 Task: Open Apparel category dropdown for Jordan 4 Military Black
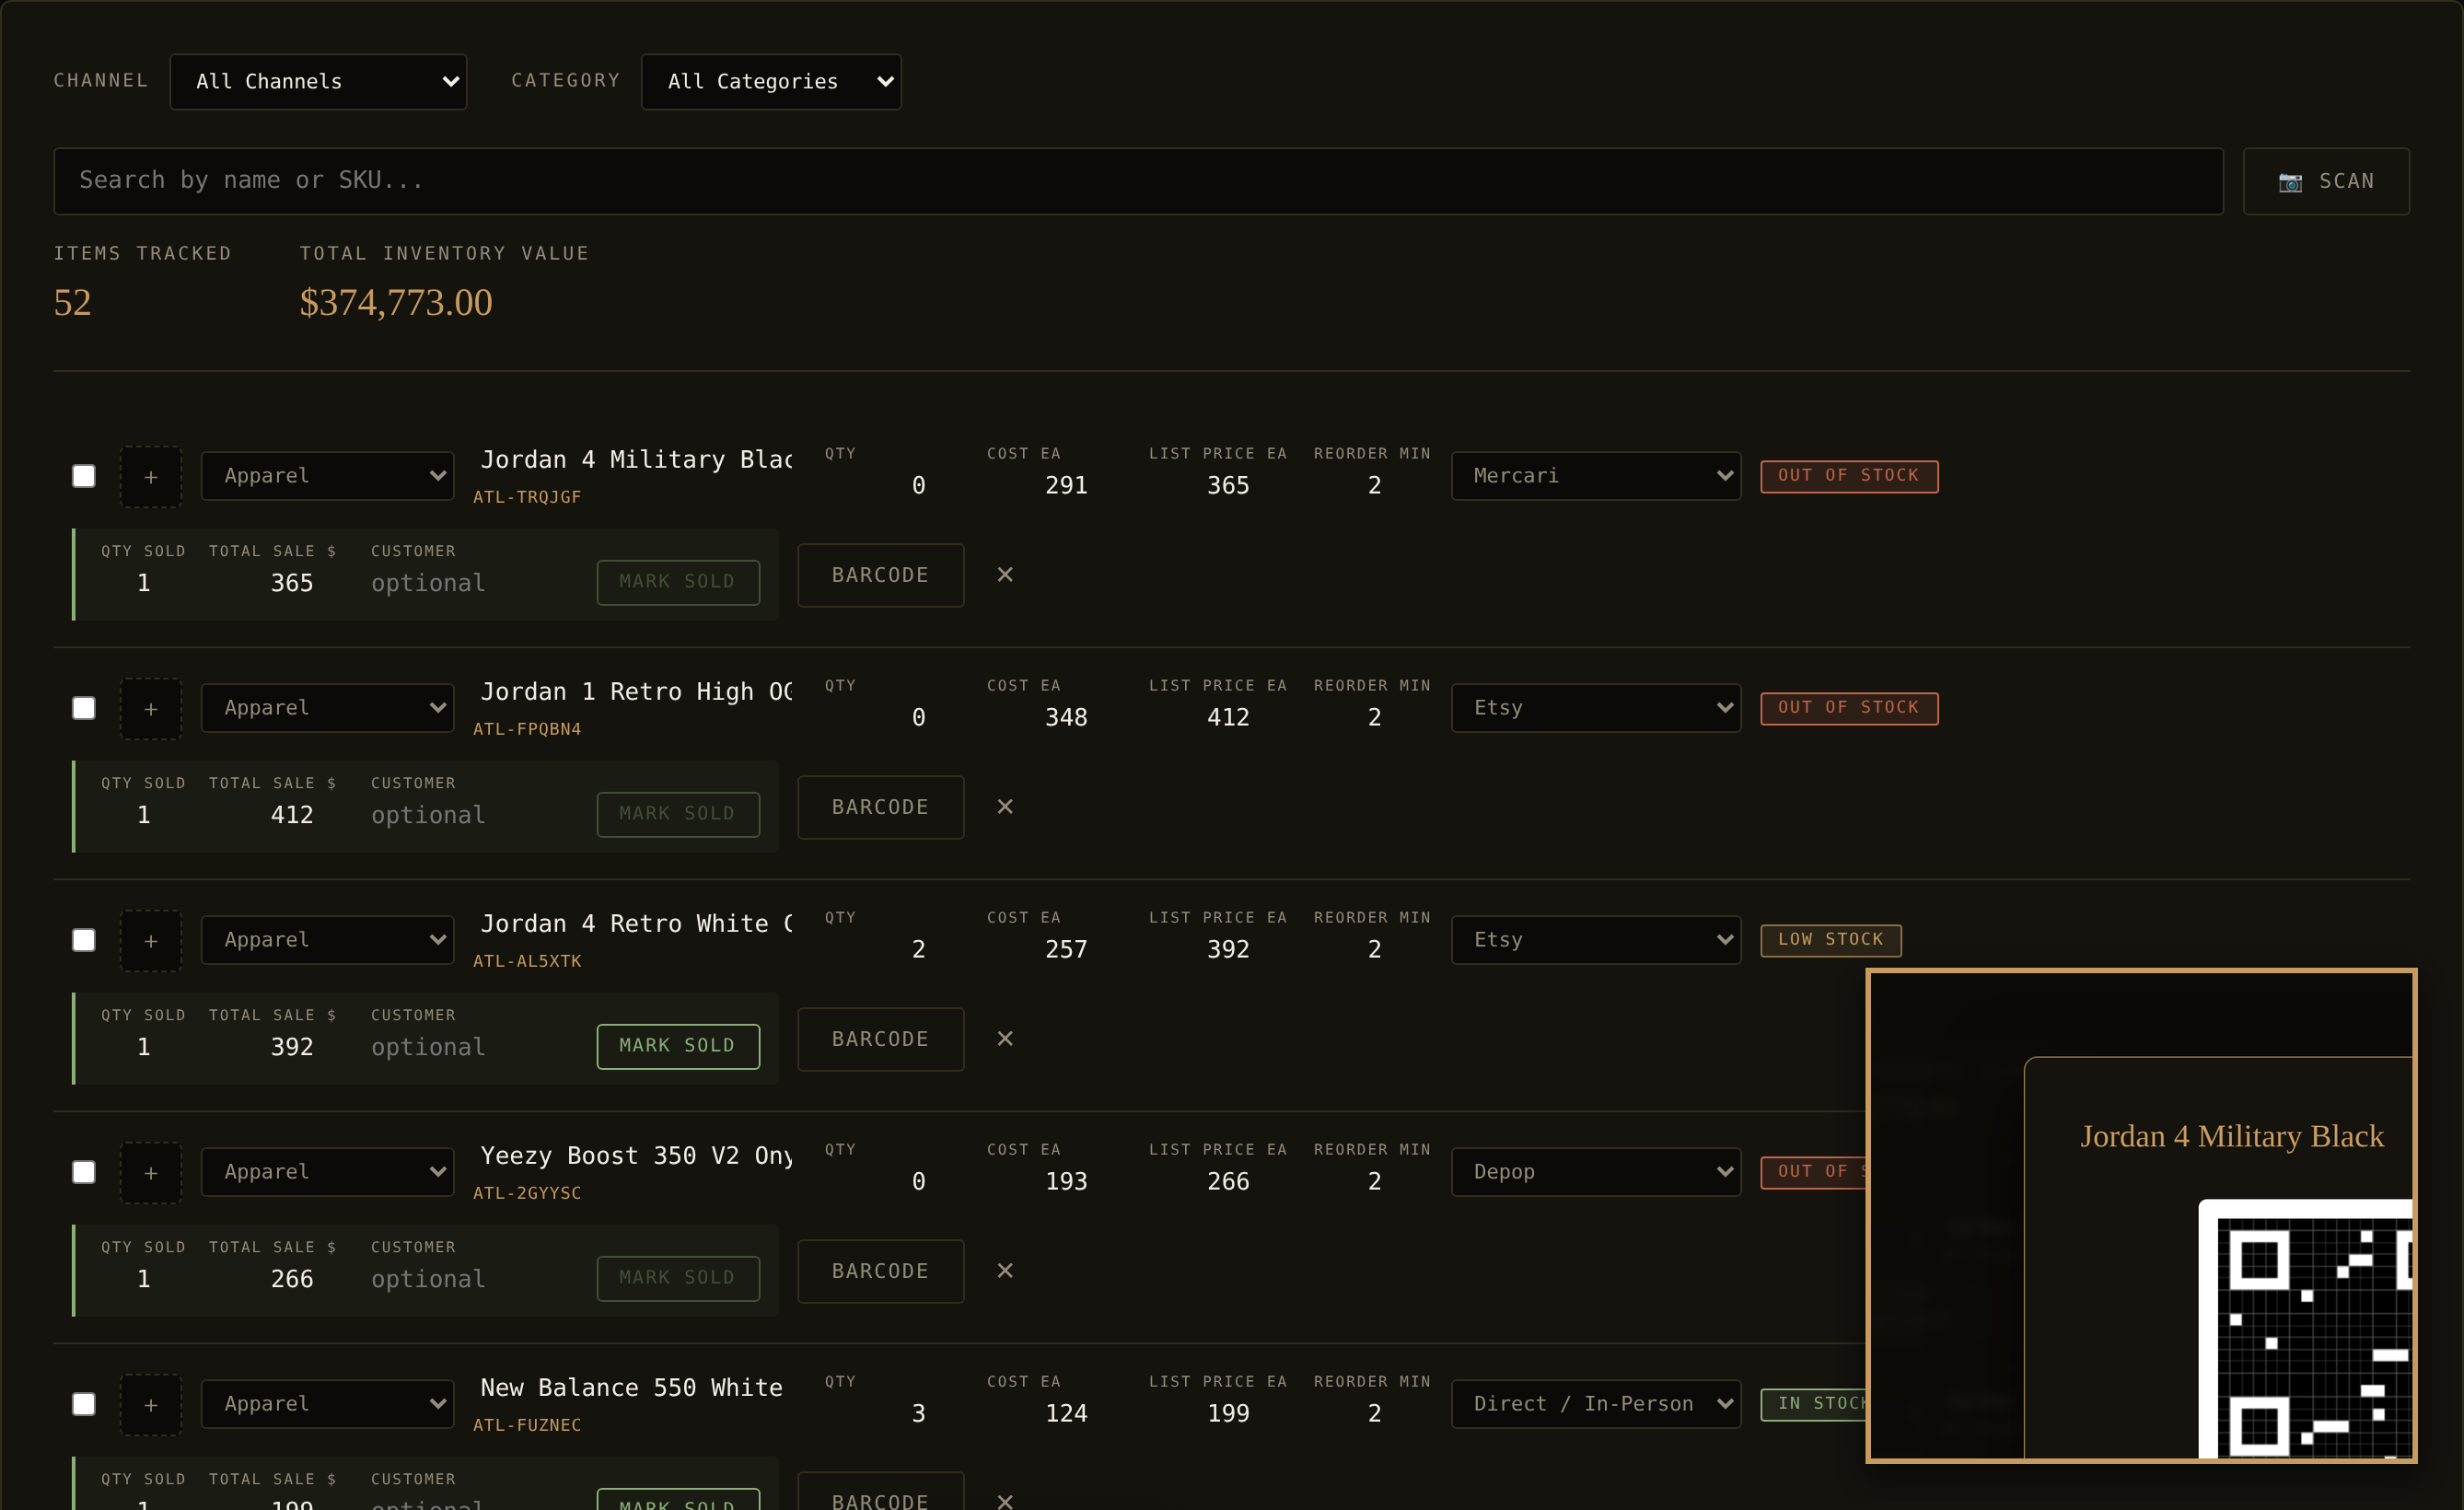point(327,476)
